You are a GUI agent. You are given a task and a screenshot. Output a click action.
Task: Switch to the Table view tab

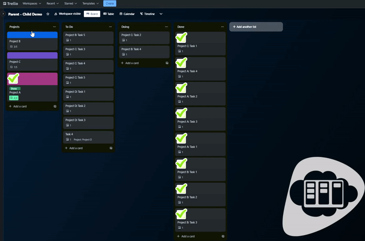[x=109, y=14]
